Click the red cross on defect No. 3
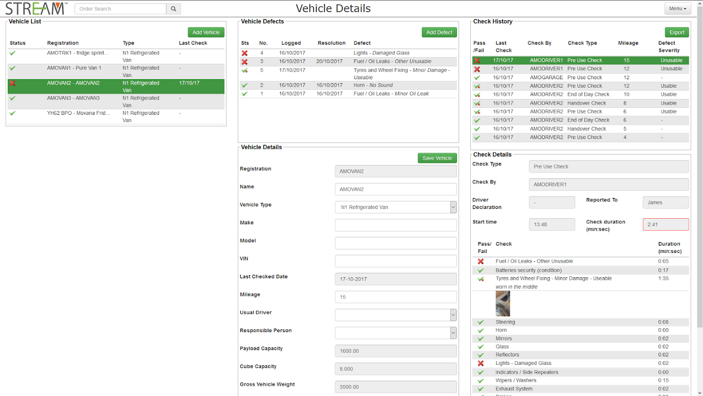The image size is (703, 396). (x=244, y=61)
